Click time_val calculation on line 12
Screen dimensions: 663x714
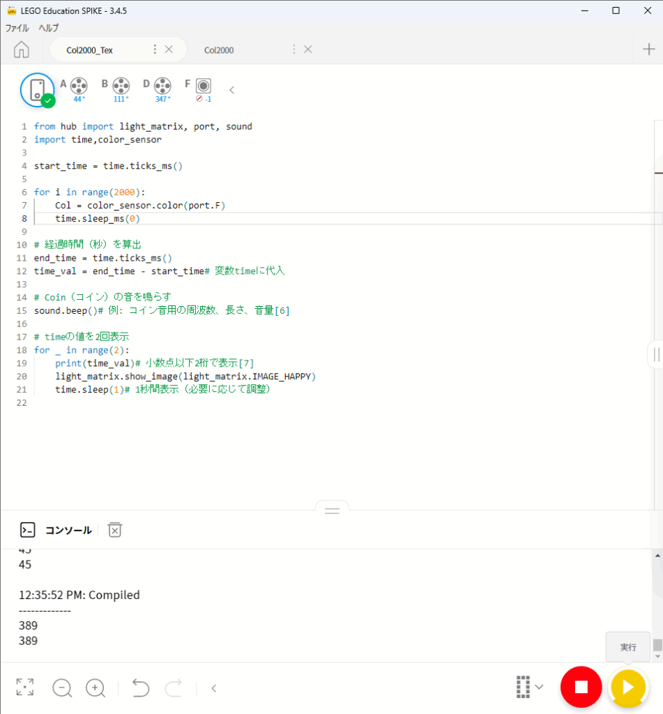[x=119, y=271]
